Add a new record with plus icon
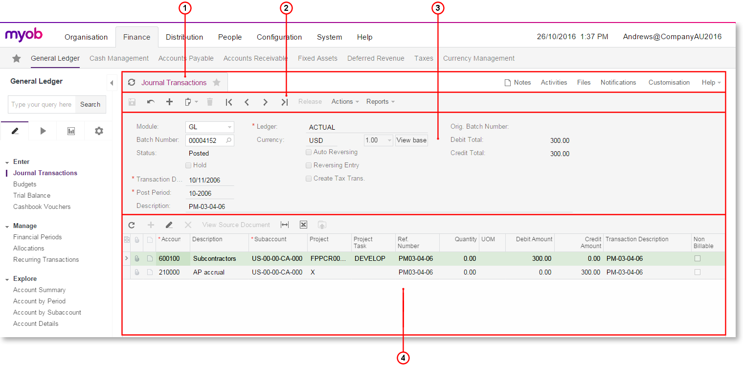This screenshot has width=743, height=367. coord(169,102)
